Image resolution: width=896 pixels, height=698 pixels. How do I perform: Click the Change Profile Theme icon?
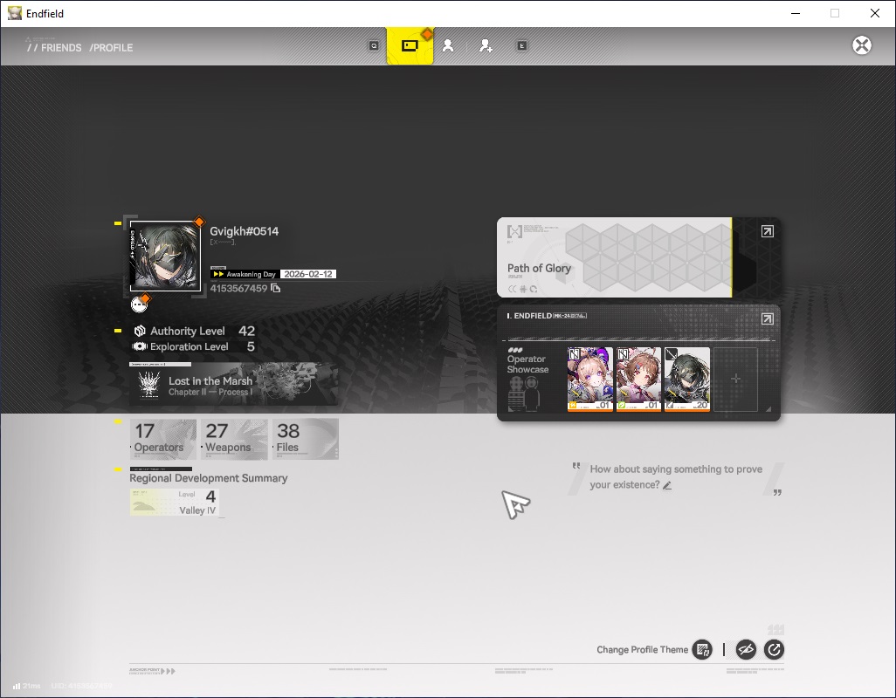coord(702,649)
